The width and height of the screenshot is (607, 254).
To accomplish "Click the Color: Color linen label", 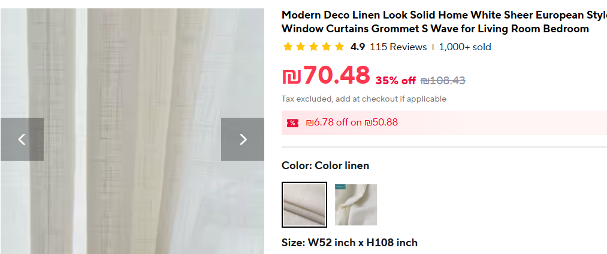I will [325, 166].
